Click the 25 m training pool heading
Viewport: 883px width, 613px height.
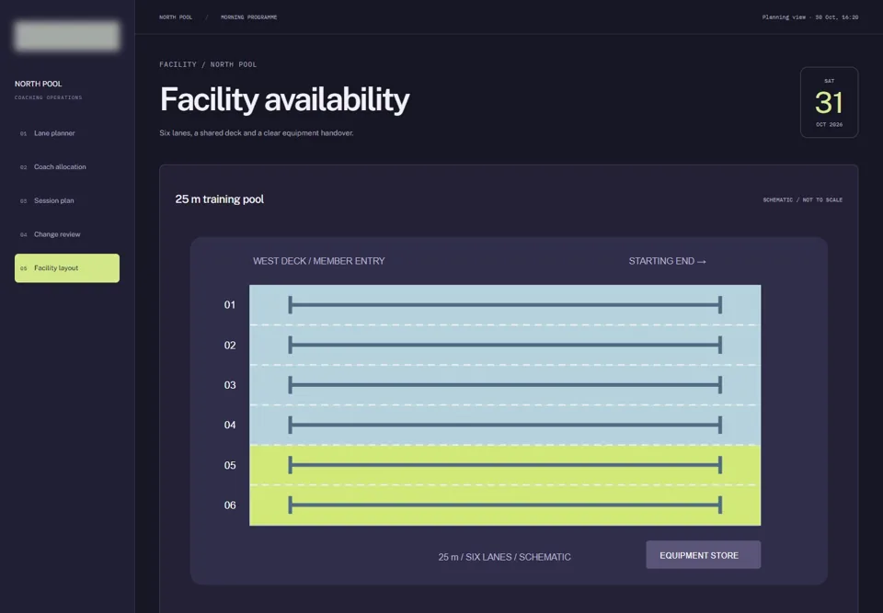click(x=220, y=199)
